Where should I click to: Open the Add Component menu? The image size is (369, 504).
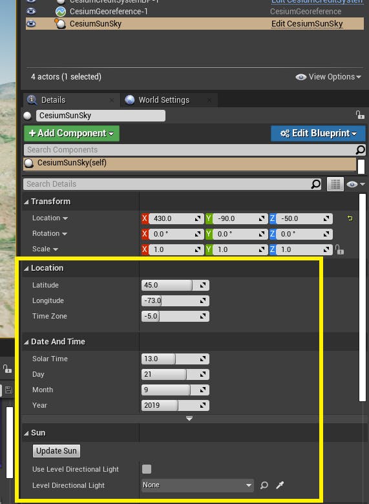pos(72,133)
